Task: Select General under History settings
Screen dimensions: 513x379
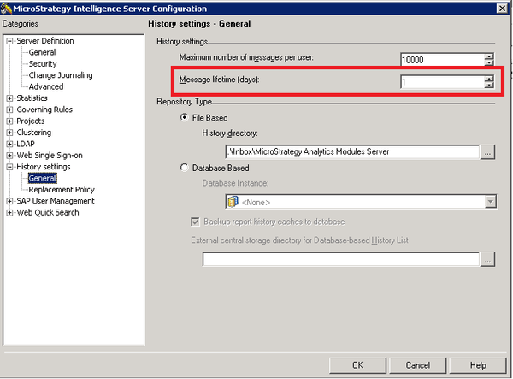Action: (42, 178)
